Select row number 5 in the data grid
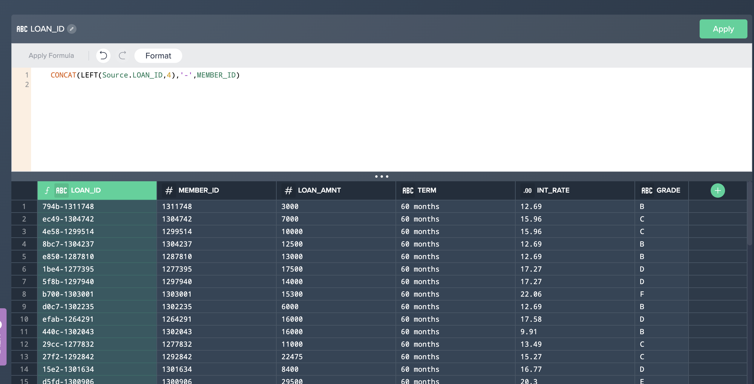754x384 pixels. click(x=24, y=256)
